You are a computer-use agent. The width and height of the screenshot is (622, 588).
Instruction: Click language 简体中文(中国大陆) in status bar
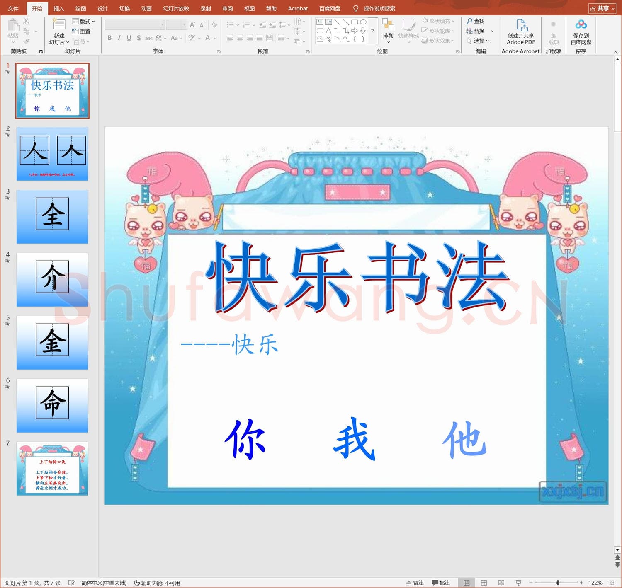point(104,583)
